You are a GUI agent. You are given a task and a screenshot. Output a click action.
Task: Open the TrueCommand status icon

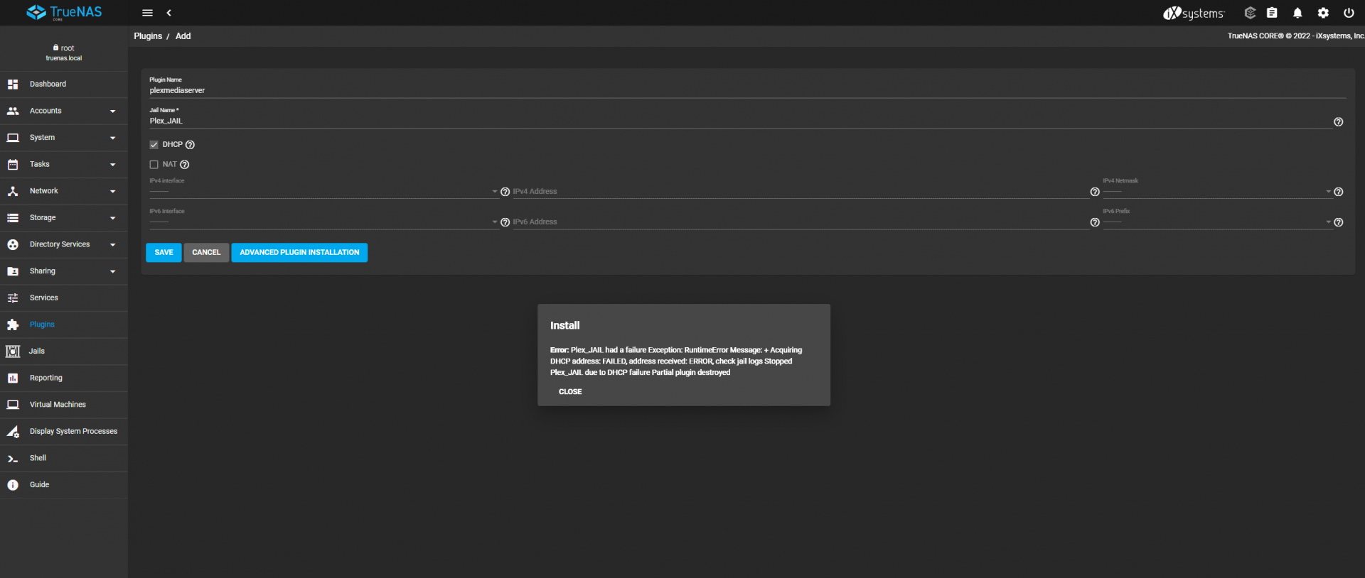coord(1250,13)
